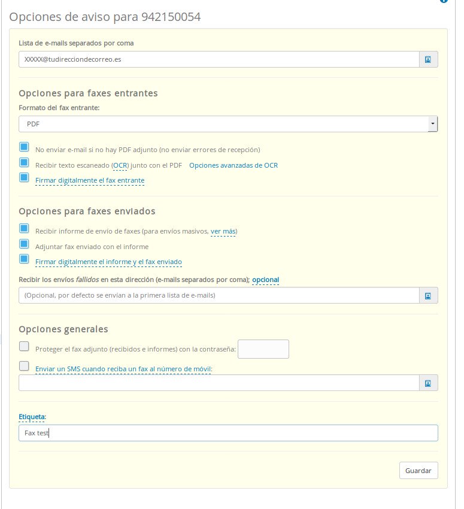464x509 pixels.
Task: Toggle 'Adjuntar fax enviado con el informe' checkbox
Action: click(x=24, y=244)
